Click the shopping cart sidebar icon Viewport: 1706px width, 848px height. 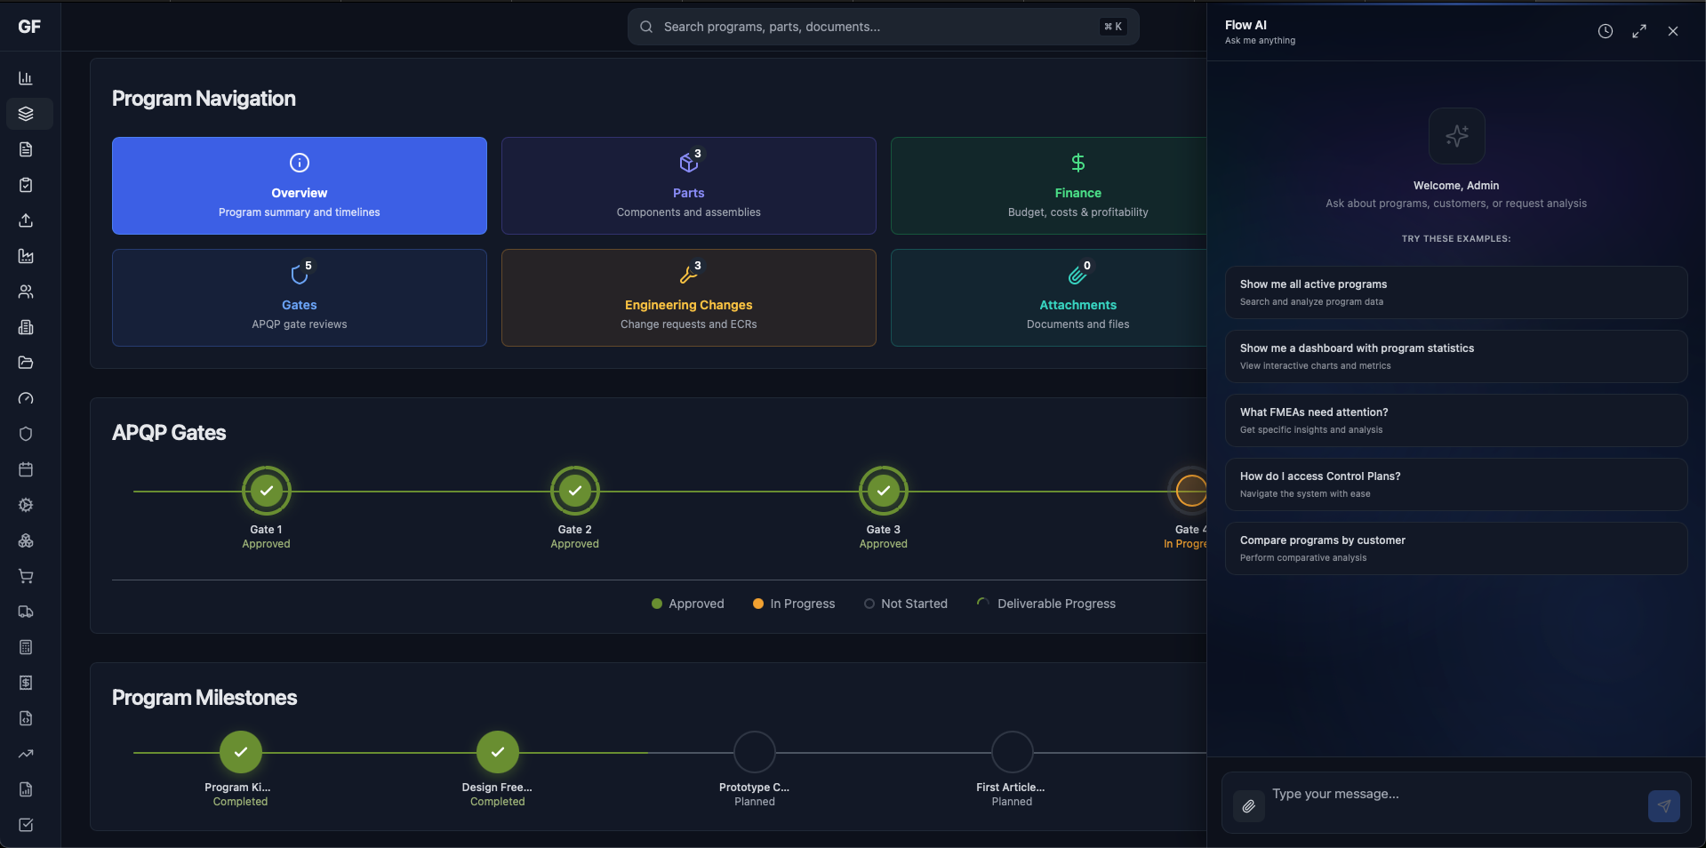pyautogui.click(x=26, y=576)
